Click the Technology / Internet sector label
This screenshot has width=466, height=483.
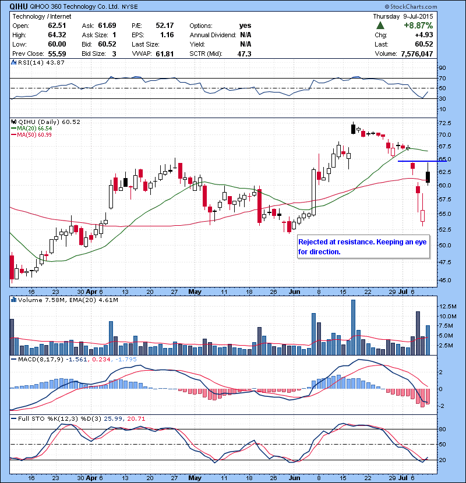point(41,16)
